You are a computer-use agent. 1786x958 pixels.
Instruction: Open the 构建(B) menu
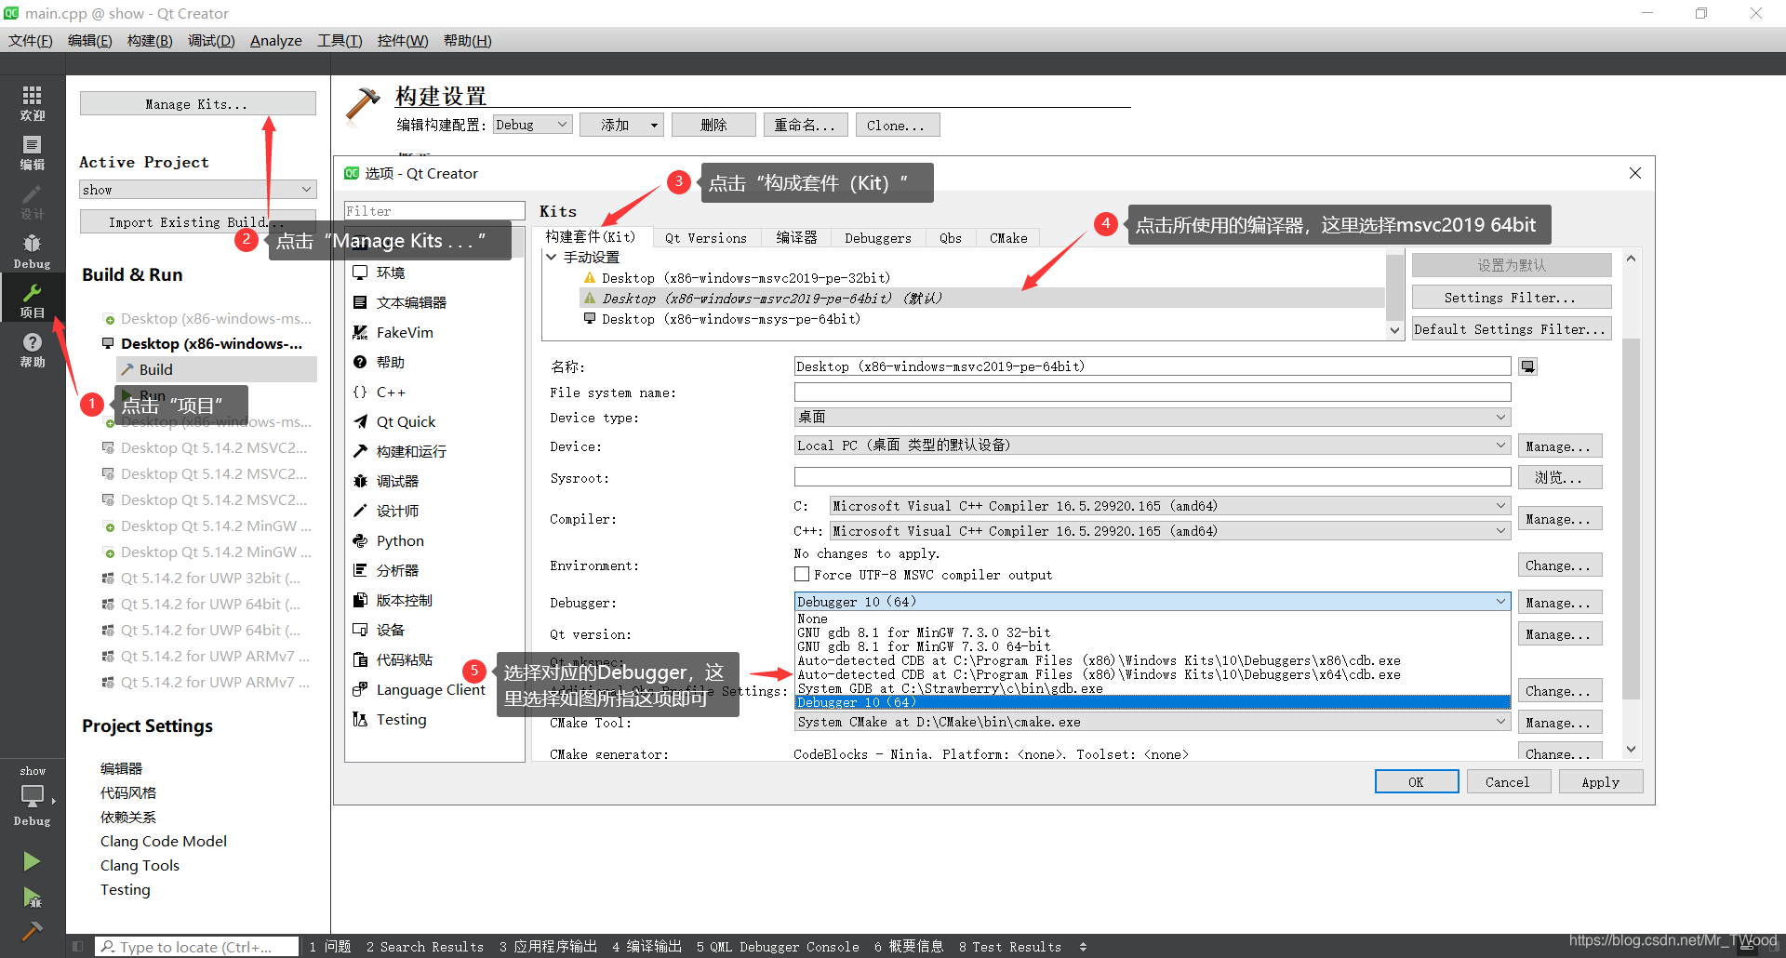pyautogui.click(x=150, y=41)
